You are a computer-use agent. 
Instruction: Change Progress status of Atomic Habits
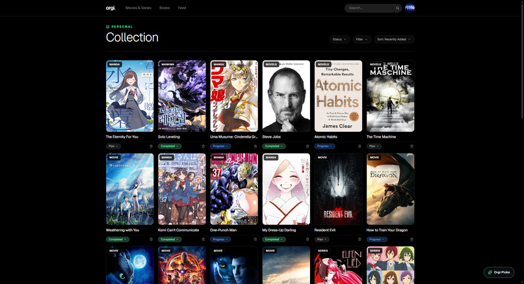click(325, 146)
